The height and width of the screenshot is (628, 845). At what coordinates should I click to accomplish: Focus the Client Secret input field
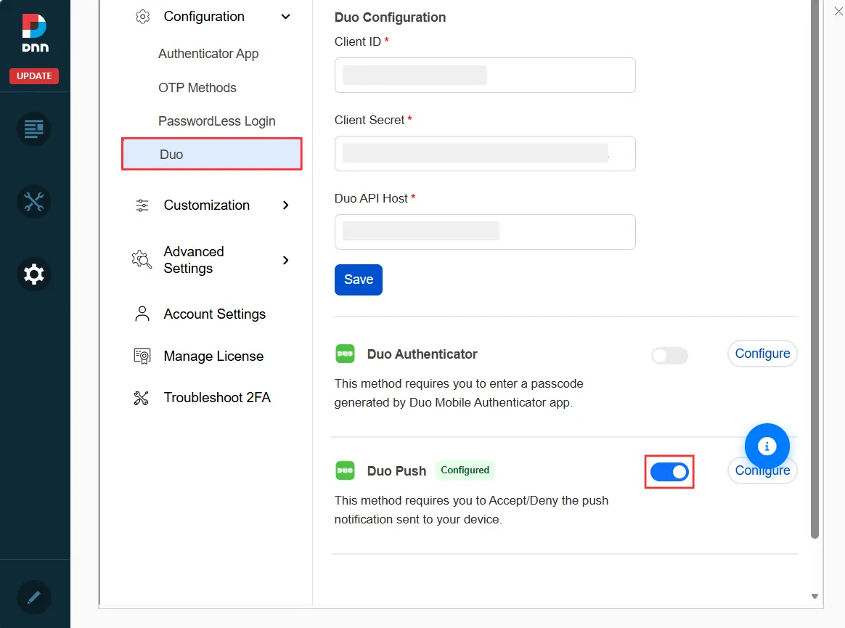[485, 154]
